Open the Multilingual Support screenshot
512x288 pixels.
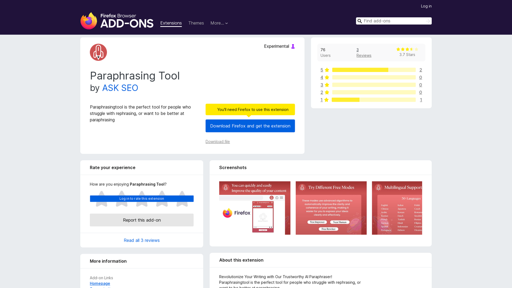397,208
